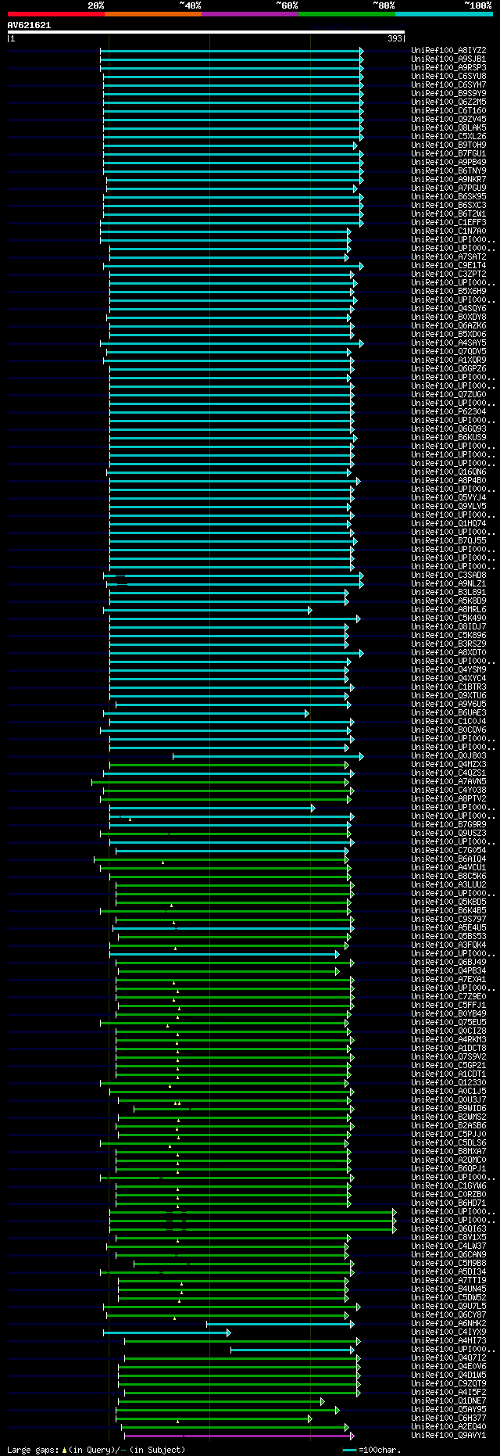Select label UniRef100_C4IYX9
Viewport: 500px width, 1456px height.
coord(448,1332)
